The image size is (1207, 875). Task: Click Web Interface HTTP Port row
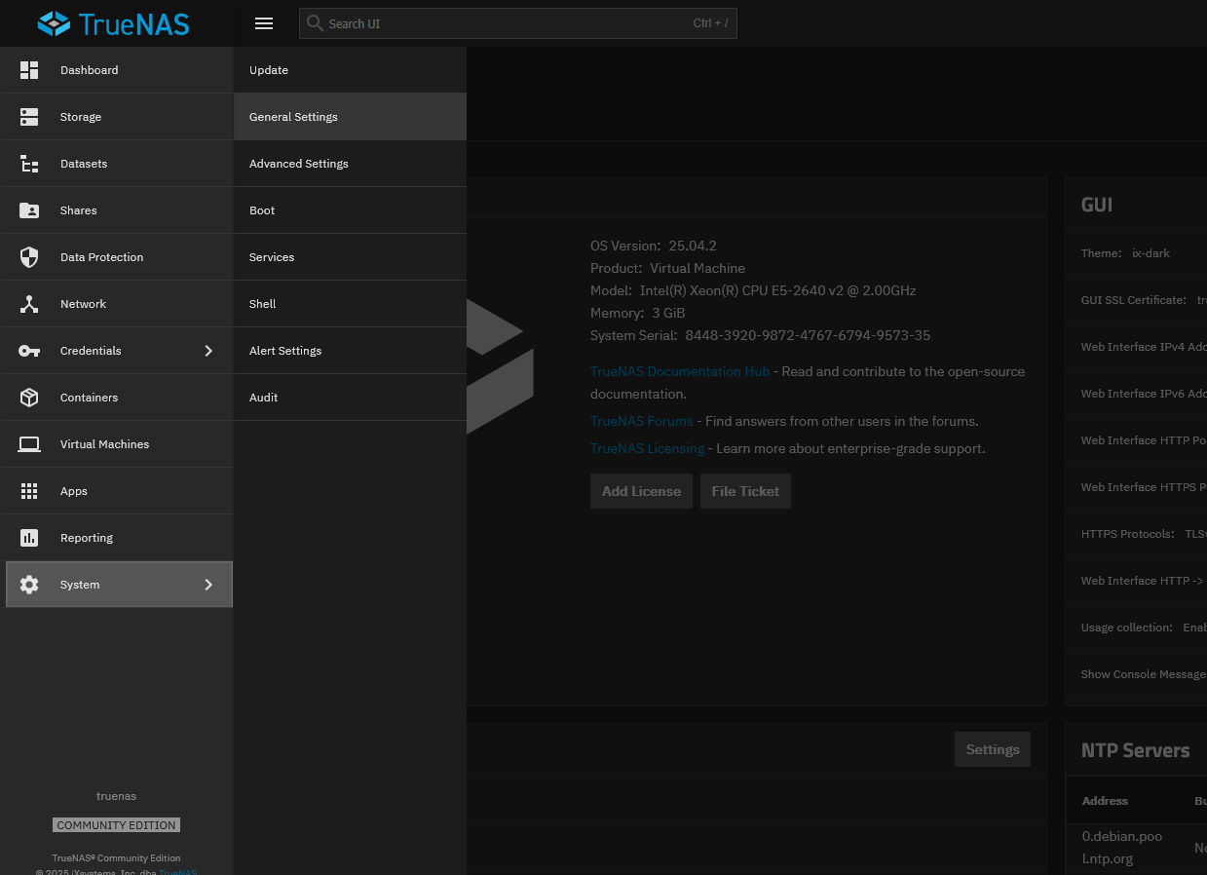click(x=1136, y=440)
